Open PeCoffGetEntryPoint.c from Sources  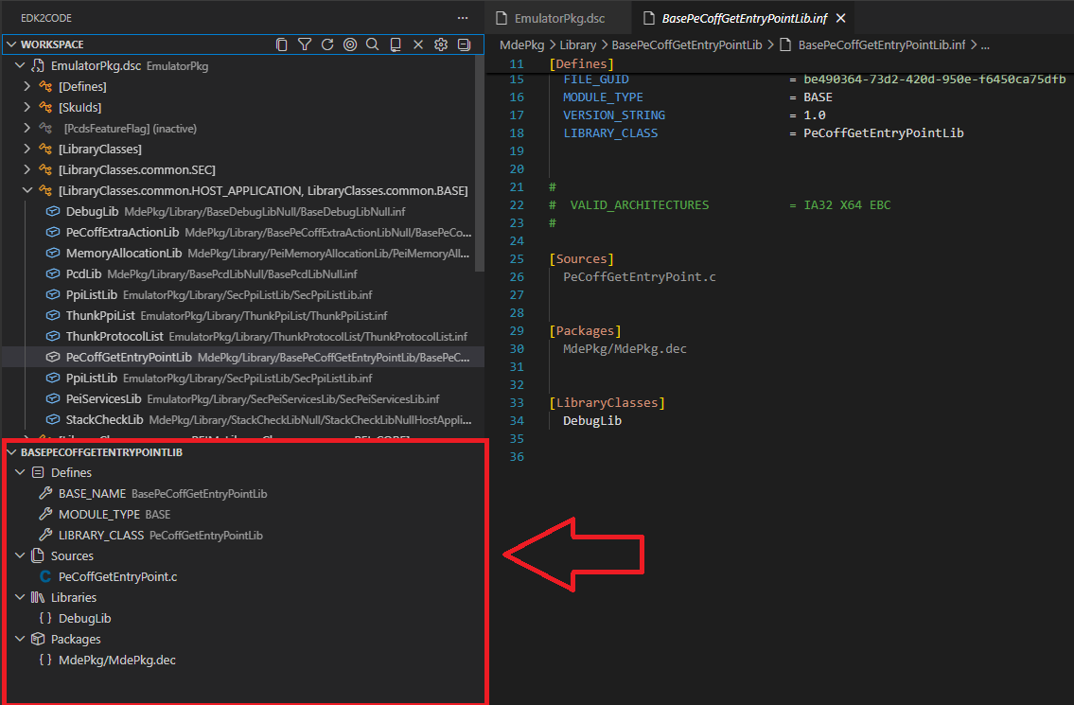[x=118, y=577]
